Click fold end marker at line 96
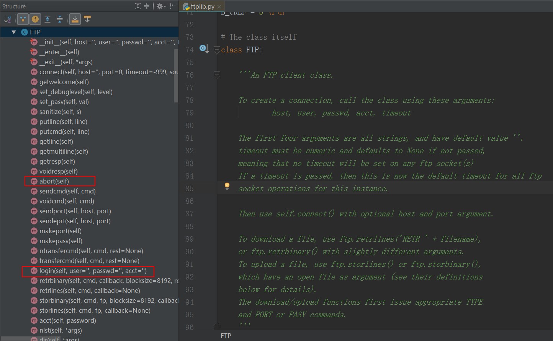 click(217, 326)
